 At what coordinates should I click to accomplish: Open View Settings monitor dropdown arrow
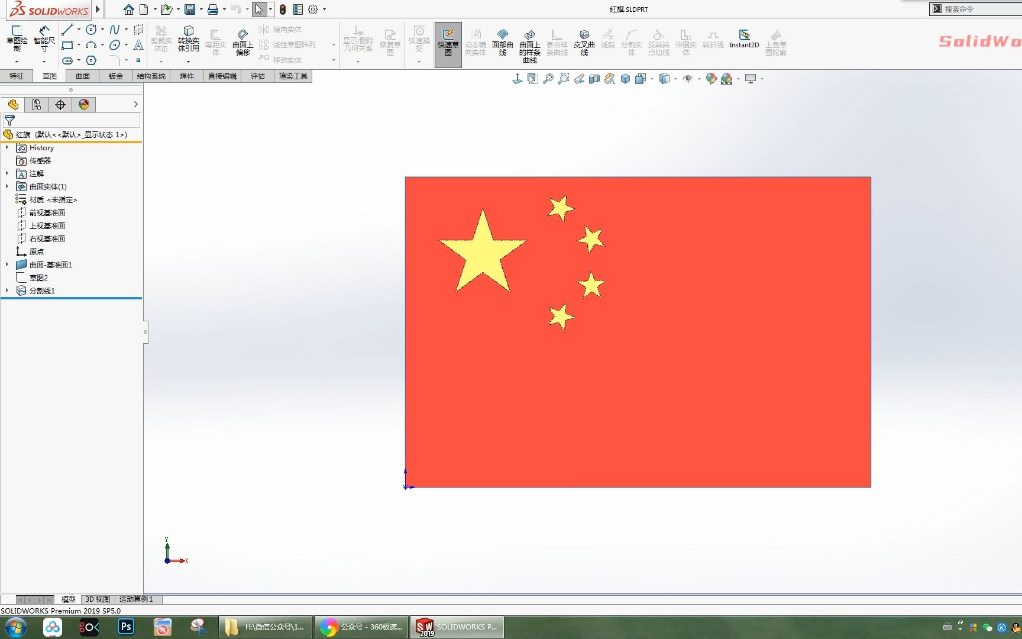point(762,79)
